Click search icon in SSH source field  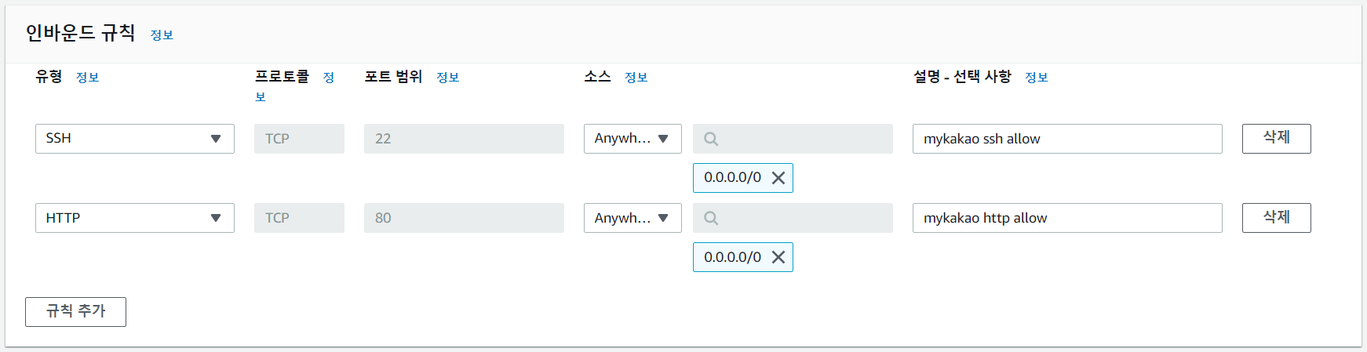tap(711, 139)
